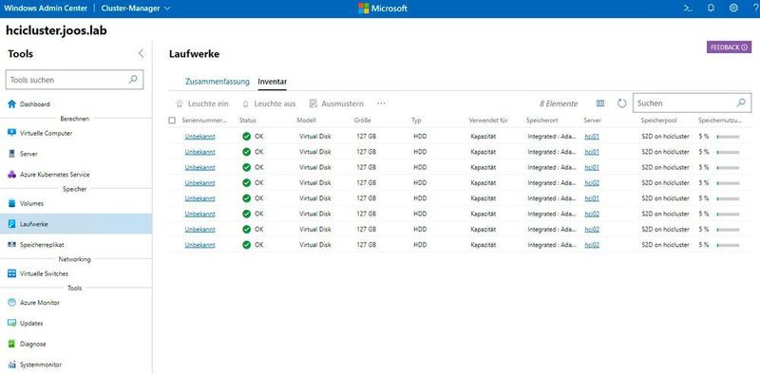This screenshot has width=760, height=374.
Task: Open the Cluster-Manager dropdown
Action: tap(136, 9)
